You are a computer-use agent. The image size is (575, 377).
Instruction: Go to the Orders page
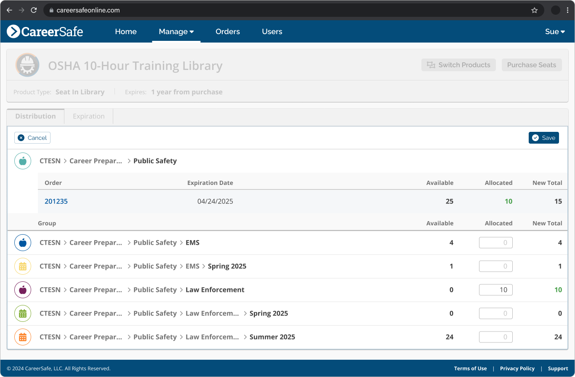click(x=228, y=32)
